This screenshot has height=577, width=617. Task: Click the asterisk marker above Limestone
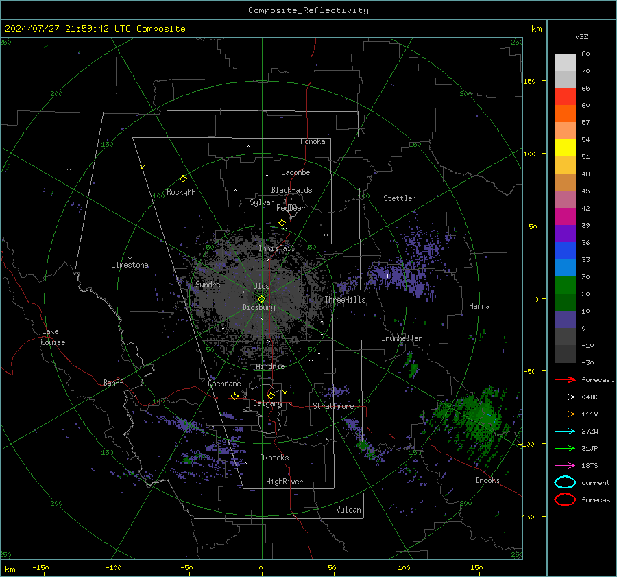coord(130,259)
